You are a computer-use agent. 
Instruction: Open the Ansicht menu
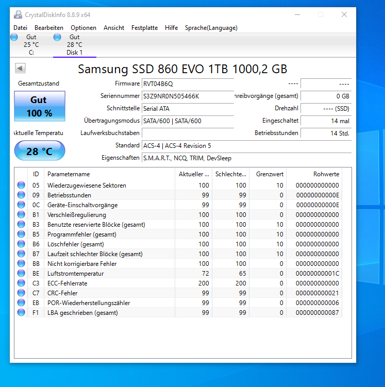tap(114, 28)
